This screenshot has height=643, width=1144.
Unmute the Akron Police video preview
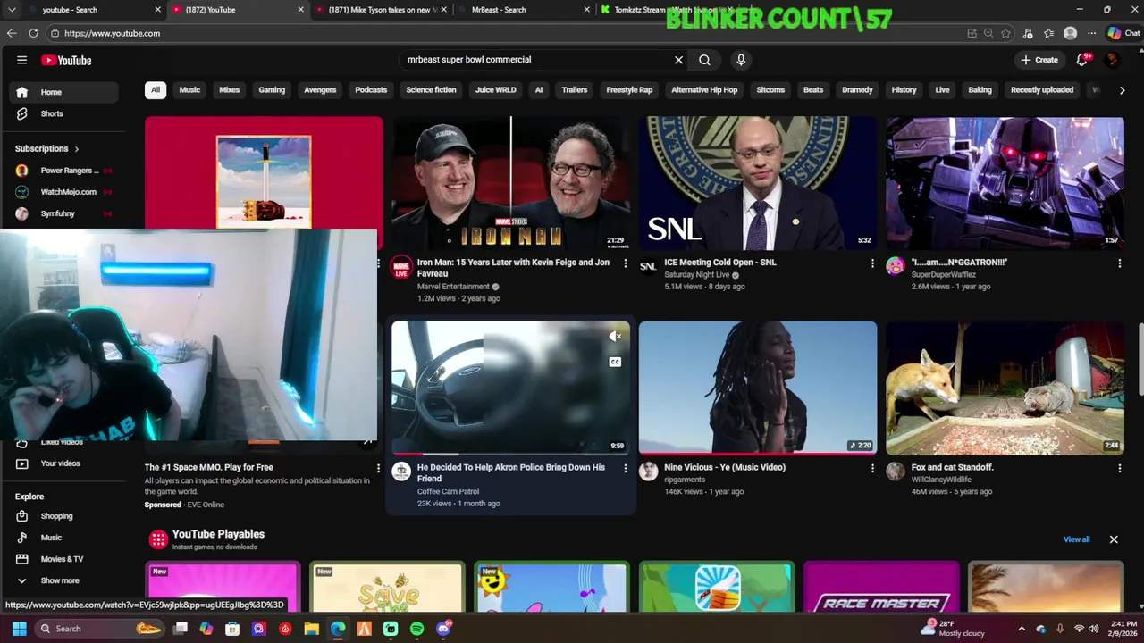pos(615,337)
